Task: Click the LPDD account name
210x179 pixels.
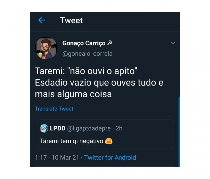Action: point(57,128)
